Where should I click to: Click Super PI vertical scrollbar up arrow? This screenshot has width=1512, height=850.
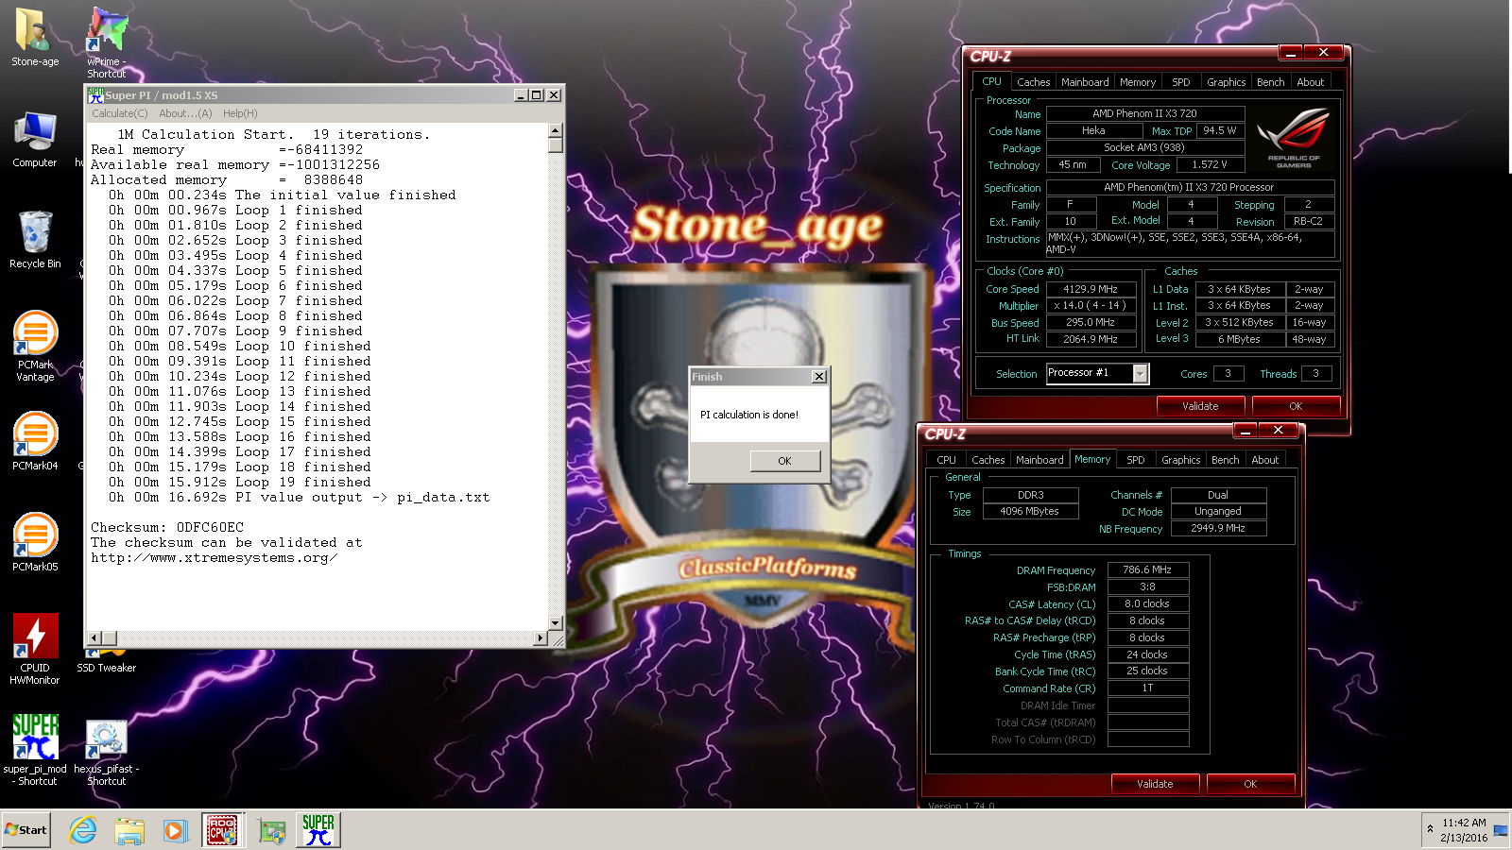pos(556,130)
